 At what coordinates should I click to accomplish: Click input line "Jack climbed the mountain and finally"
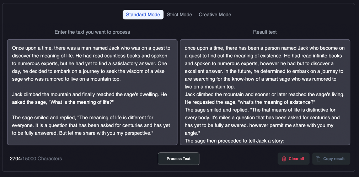[89, 95]
